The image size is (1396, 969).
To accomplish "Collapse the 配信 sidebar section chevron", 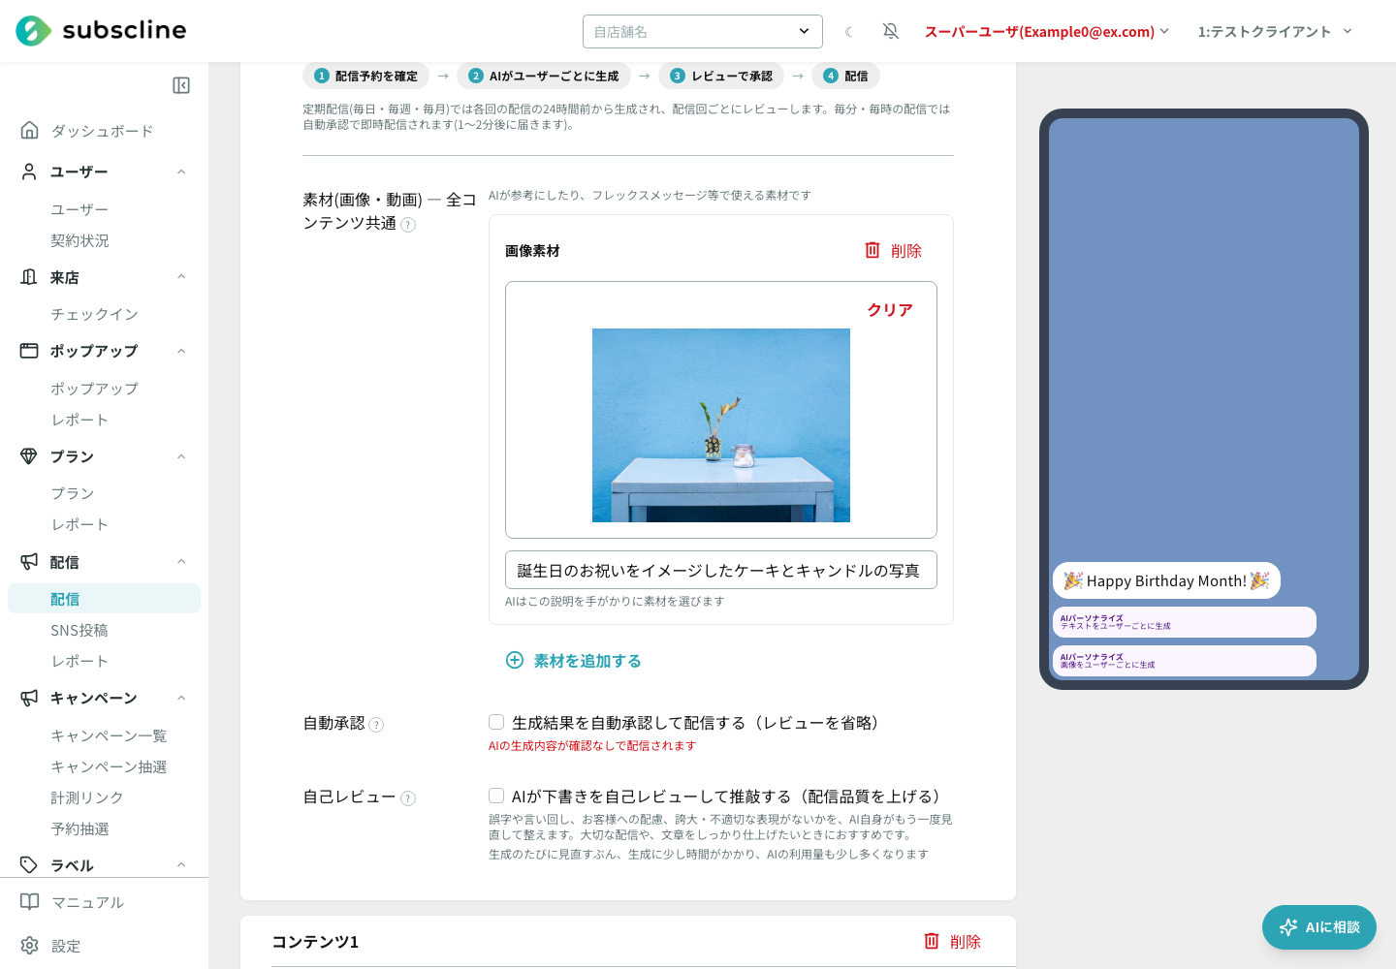I will pyautogui.click(x=181, y=562).
